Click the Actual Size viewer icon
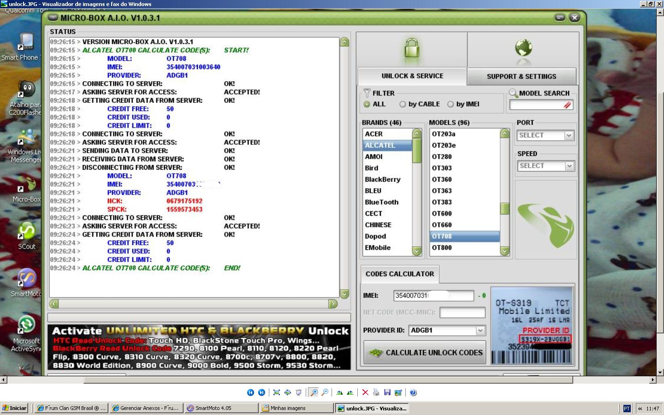The image size is (664, 415). [x=288, y=392]
